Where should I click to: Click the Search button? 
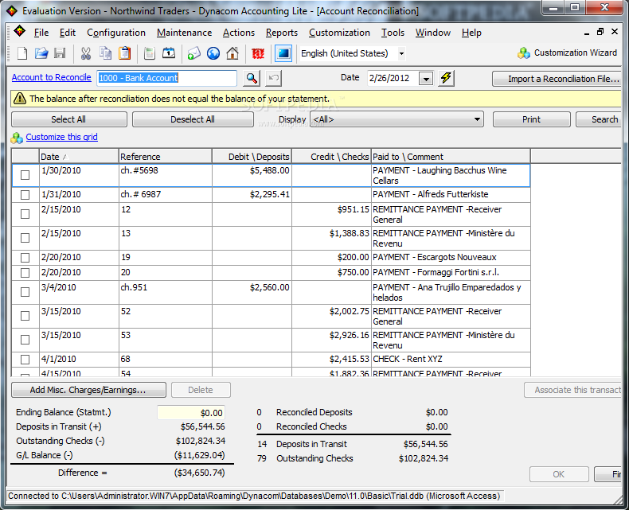tap(599, 119)
